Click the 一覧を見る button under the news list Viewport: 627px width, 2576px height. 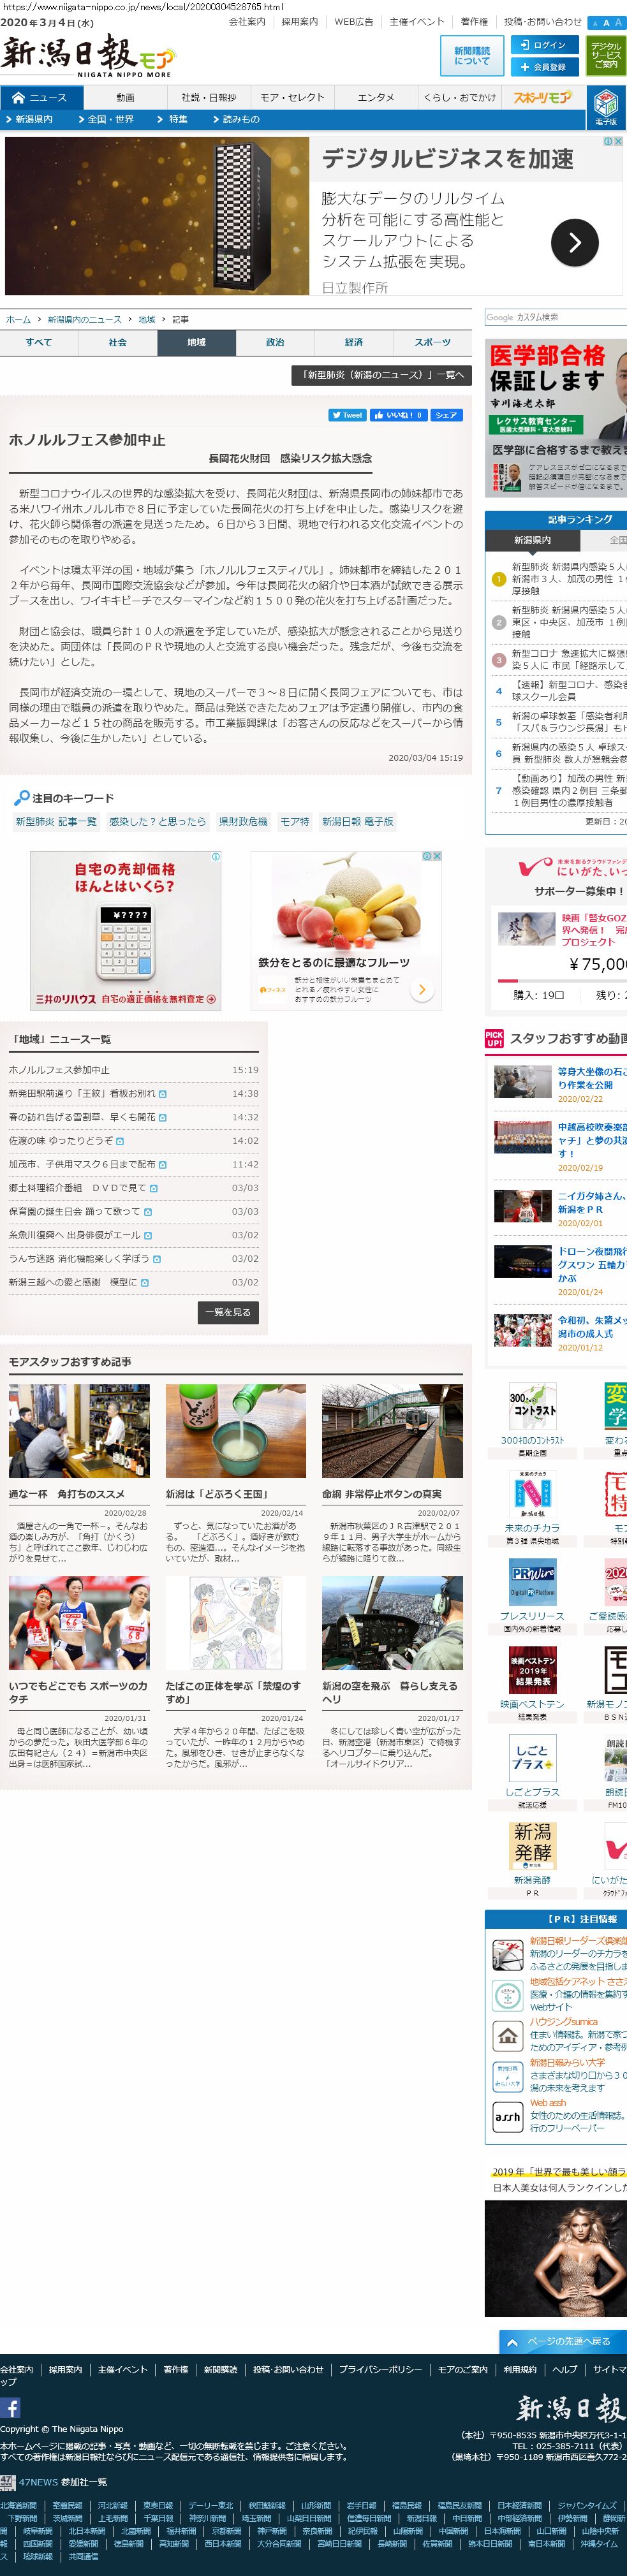[228, 1312]
